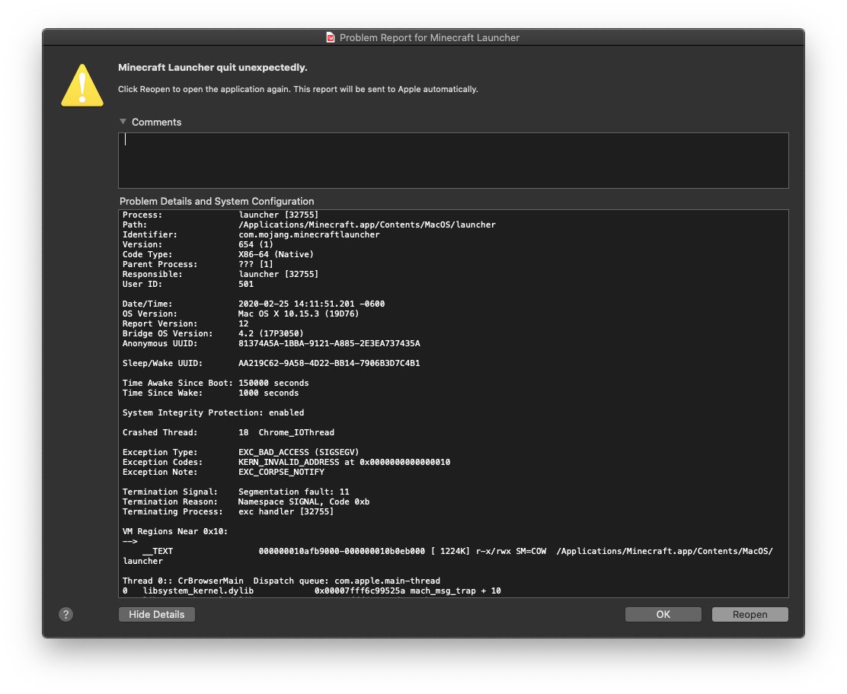Viewport: 847px width, 694px height.
Task: Click the launcher Path line
Action: pos(309,224)
